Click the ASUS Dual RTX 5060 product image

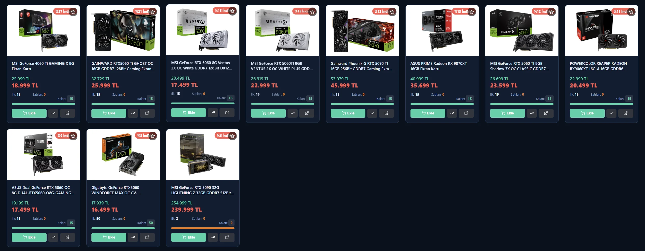[43, 155]
